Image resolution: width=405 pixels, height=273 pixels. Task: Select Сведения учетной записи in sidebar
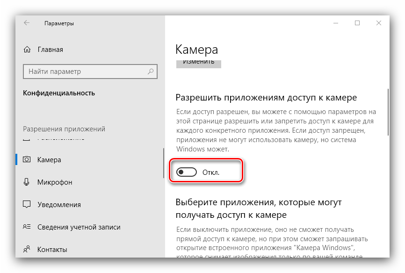[79, 227]
